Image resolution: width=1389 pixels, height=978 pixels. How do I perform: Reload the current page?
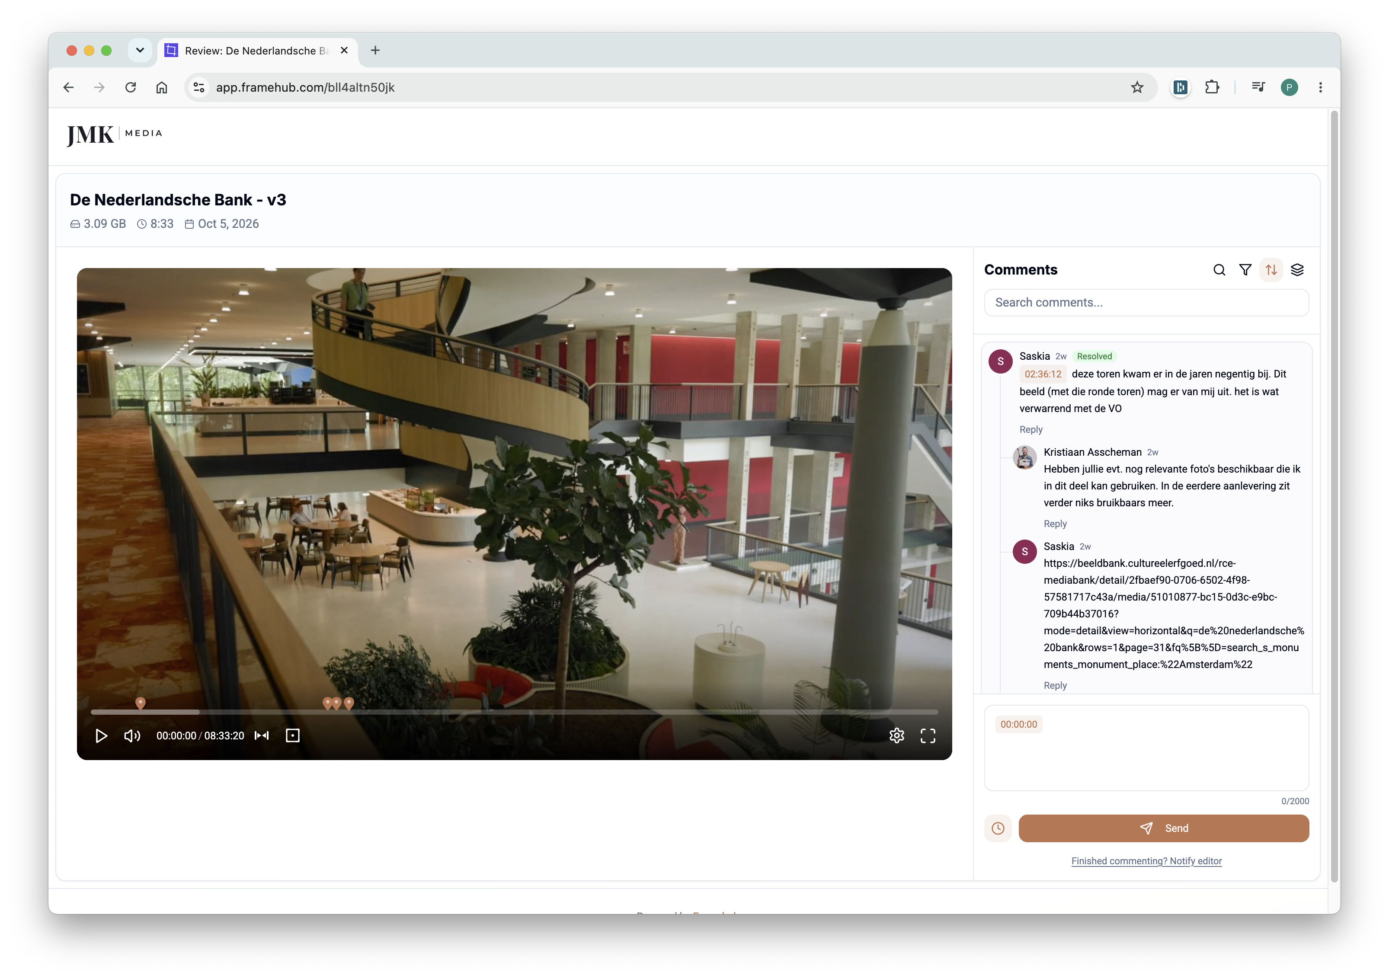pyautogui.click(x=131, y=87)
